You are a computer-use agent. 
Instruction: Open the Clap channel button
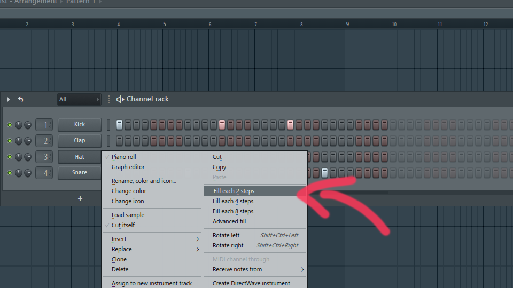(80, 140)
